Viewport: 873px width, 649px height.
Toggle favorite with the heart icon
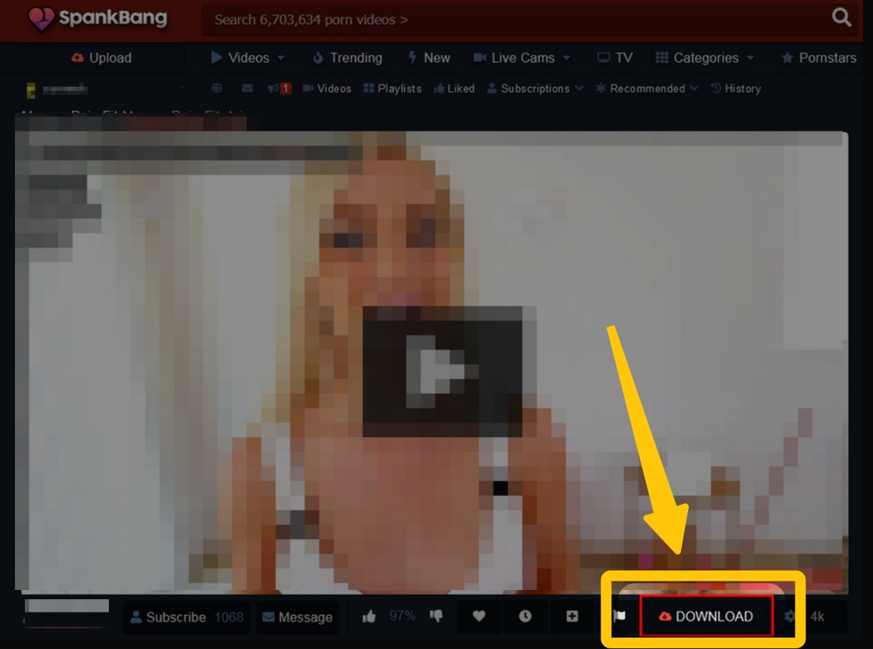[x=479, y=616]
